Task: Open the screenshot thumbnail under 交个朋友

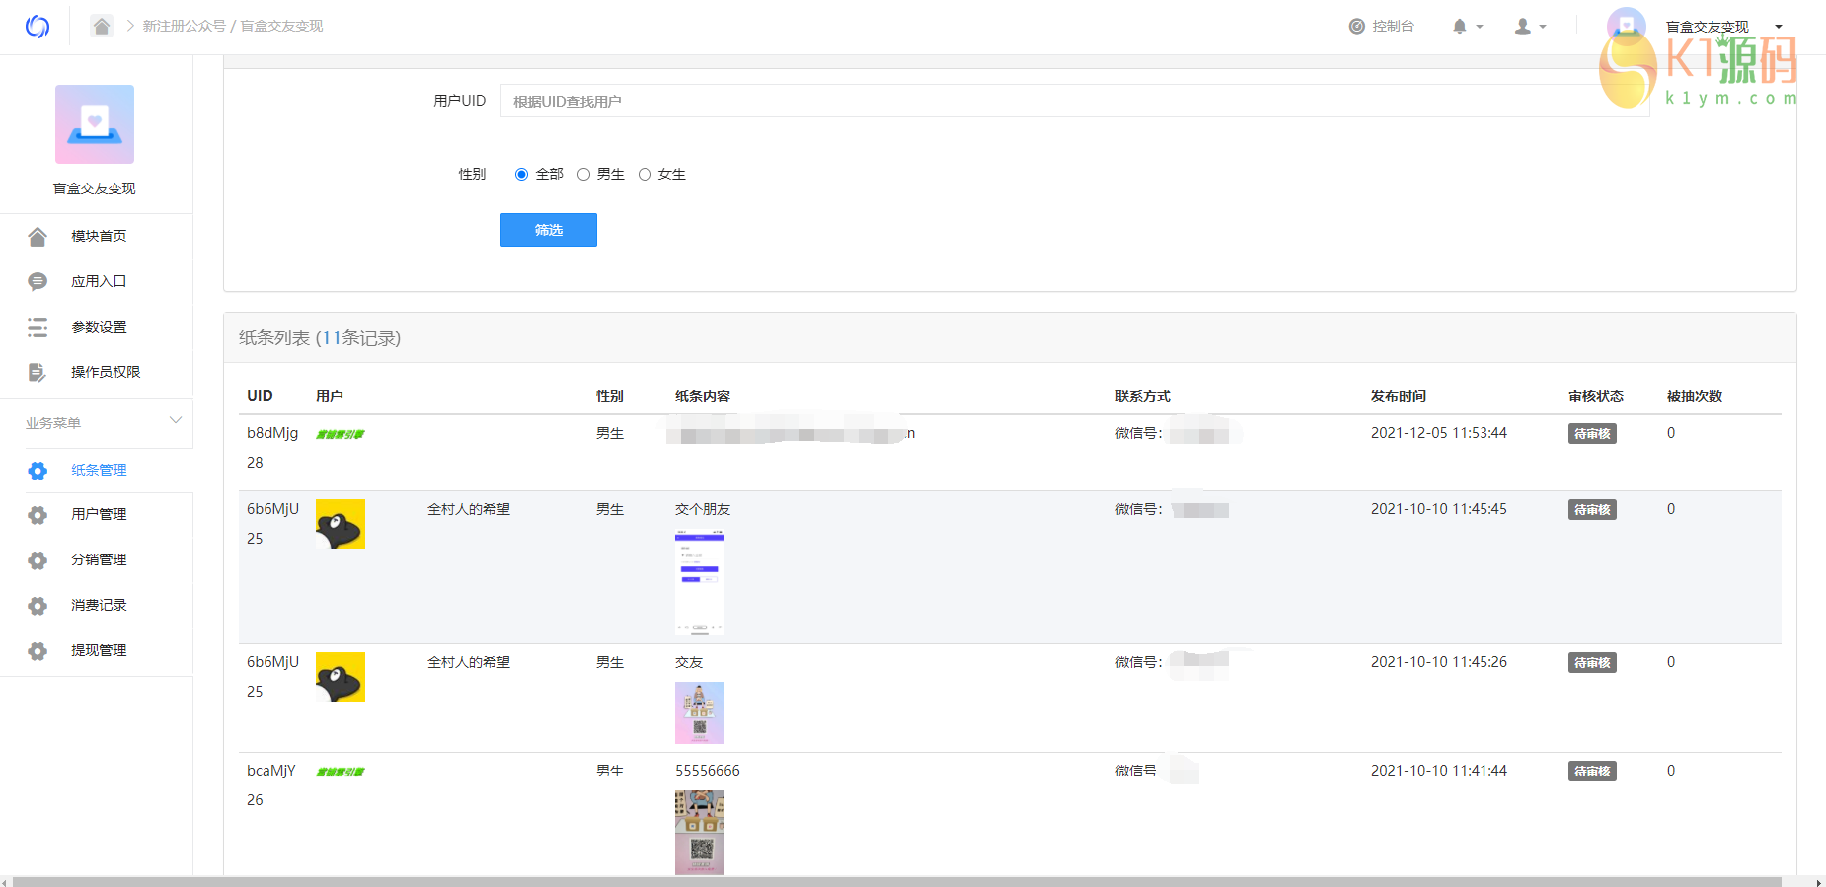Action: point(700,583)
